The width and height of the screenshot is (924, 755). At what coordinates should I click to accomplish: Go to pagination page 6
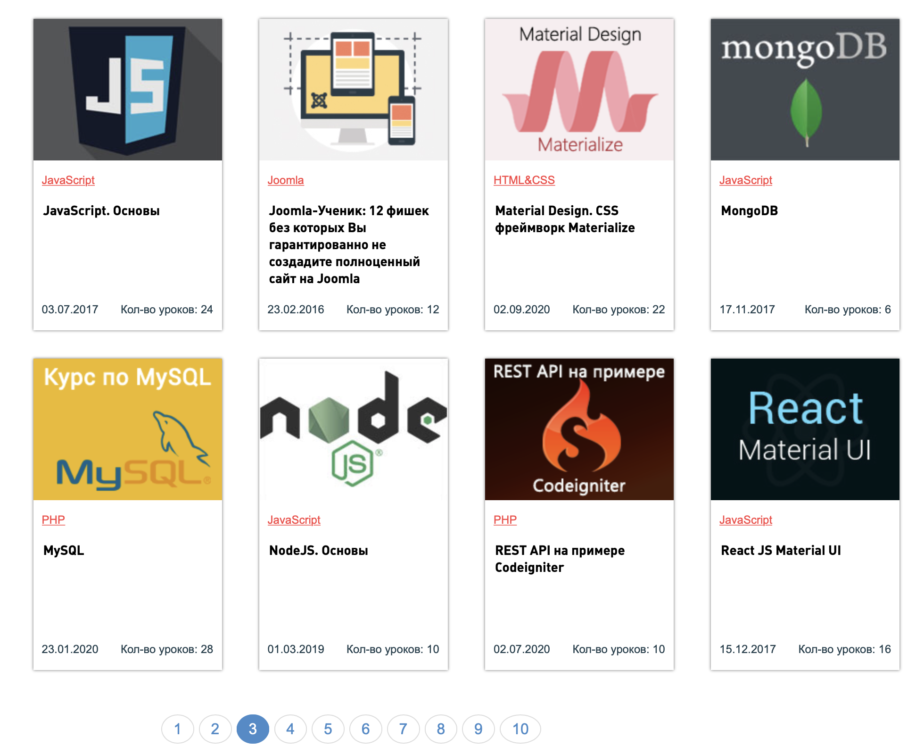[366, 729]
